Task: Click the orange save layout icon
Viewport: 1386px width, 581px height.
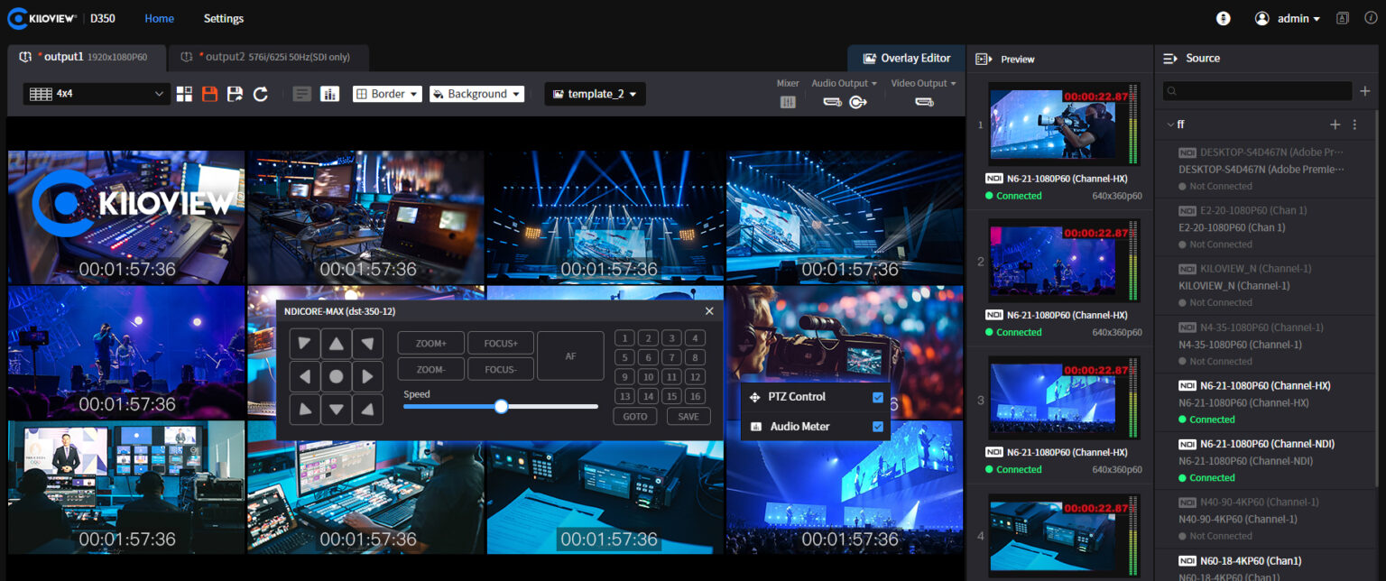Action: click(209, 94)
